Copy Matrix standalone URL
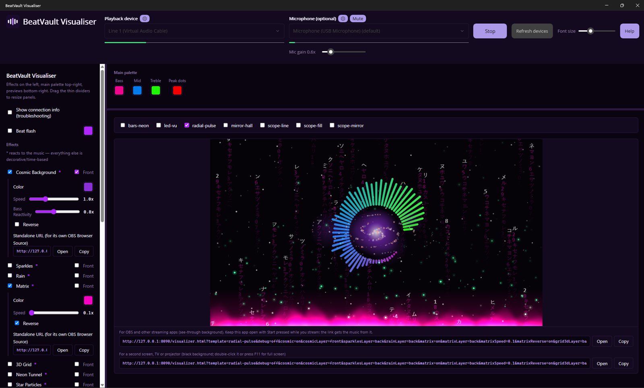This screenshot has width=644, height=388. (84, 350)
